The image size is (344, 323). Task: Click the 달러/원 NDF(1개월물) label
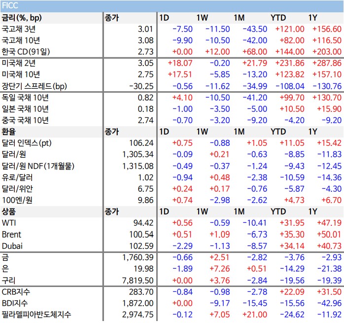tap(38, 166)
